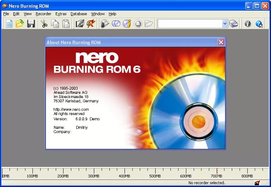Image resolution: width=271 pixels, height=187 pixels.
Task: Click the Open folder toolbar icon
Action: (x=20, y=24)
